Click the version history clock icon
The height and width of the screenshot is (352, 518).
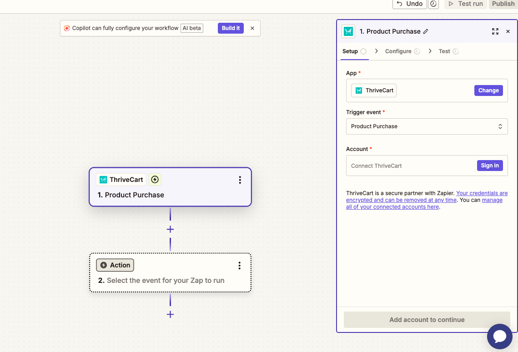(x=433, y=4)
